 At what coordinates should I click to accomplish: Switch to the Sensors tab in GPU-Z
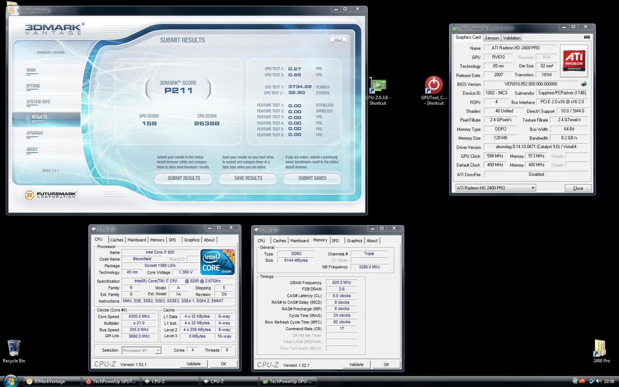coord(492,38)
